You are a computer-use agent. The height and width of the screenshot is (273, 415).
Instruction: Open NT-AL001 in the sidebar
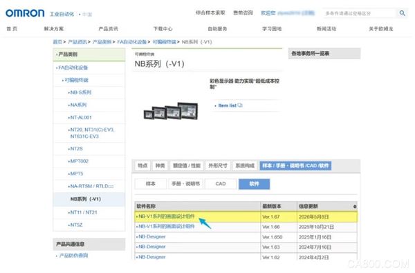coord(81,117)
